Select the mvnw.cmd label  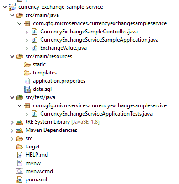pos(39,171)
